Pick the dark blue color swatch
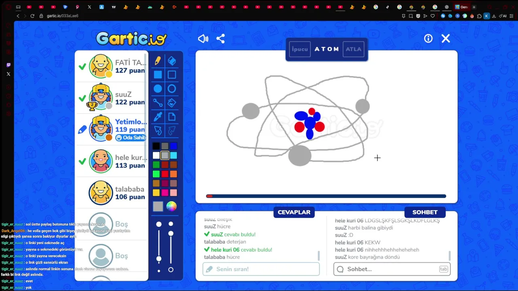Viewport: 518px width, 291px height. tap(174, 146)
